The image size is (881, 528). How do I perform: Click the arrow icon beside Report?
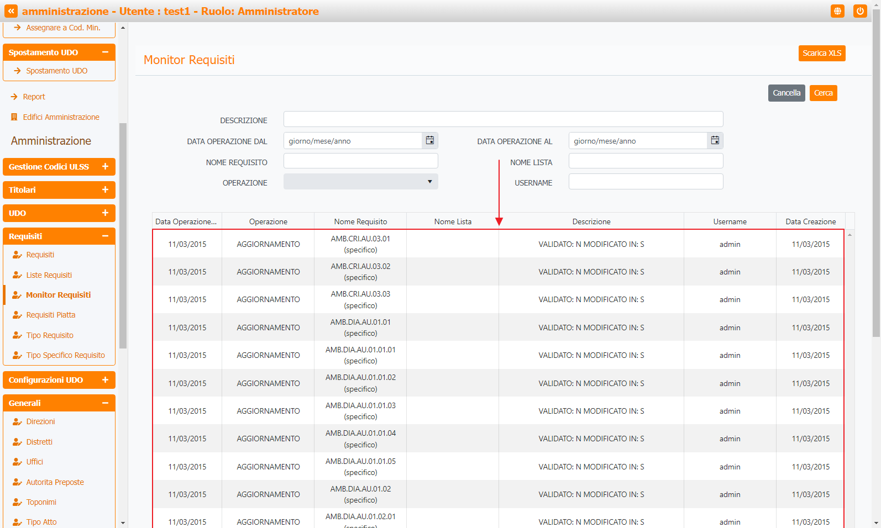(14, 97)
